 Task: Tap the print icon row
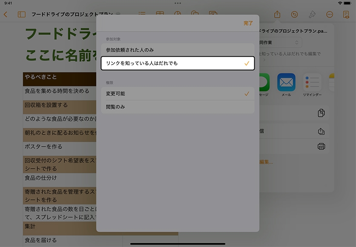[321, 146]
